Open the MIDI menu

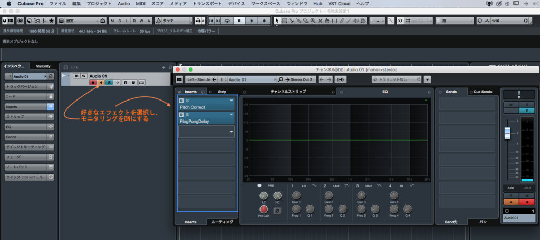point(140,4)
